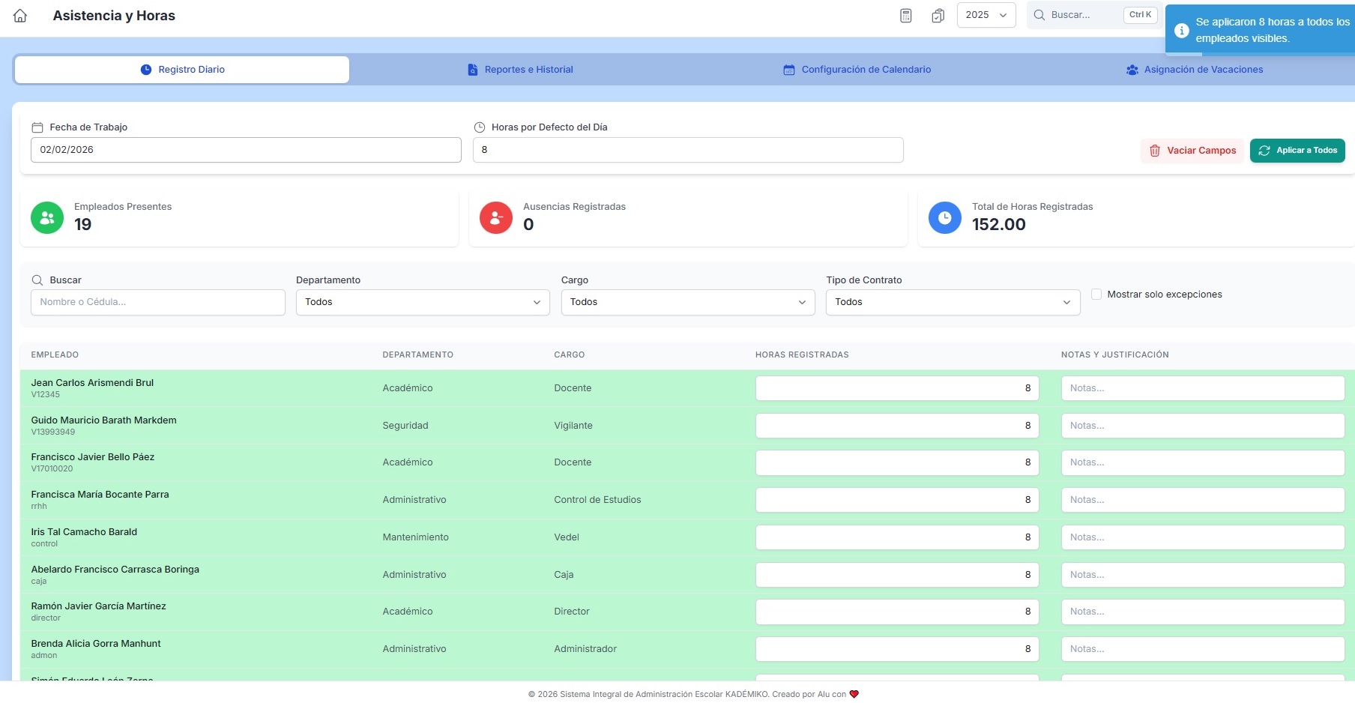Image resolution: width=1355 pixels, height=703 pixels.
Task: Click the clock icon beside Horas por Defecto
Action: pos(480,127)
